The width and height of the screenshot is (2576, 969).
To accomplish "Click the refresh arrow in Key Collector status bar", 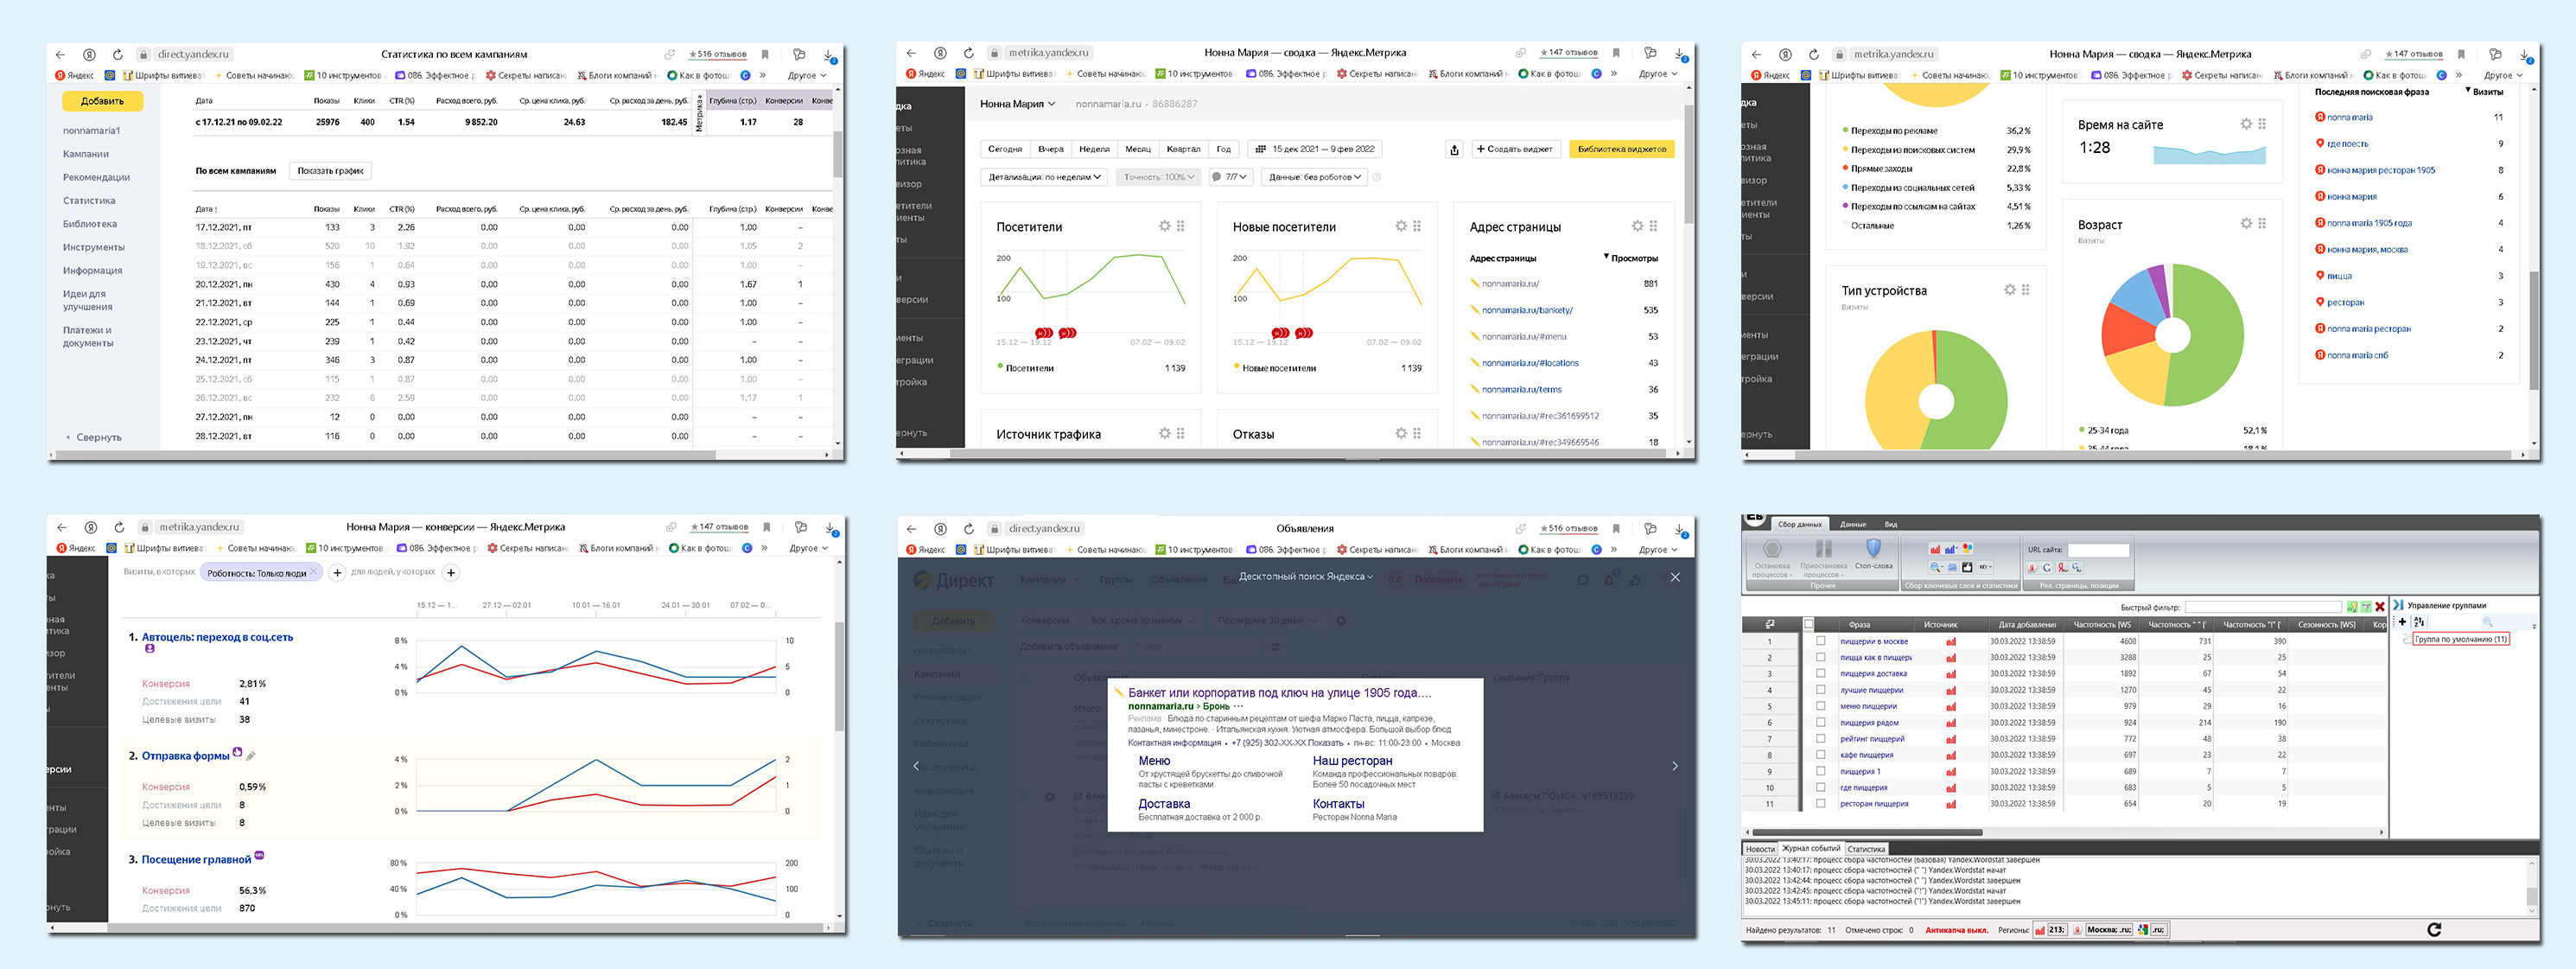I will [x=2434, y=929].
